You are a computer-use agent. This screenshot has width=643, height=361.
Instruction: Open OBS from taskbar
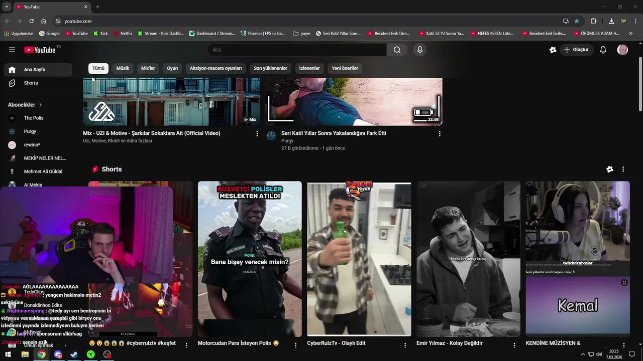coord(107,354)
